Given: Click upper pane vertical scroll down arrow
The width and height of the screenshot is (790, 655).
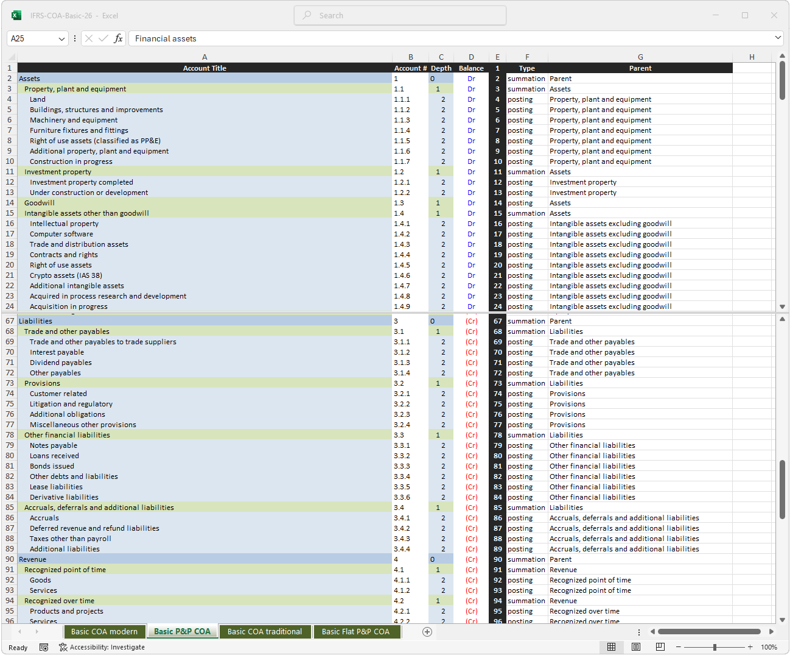Looking at the screenshot, I should [x=783, y=306].
